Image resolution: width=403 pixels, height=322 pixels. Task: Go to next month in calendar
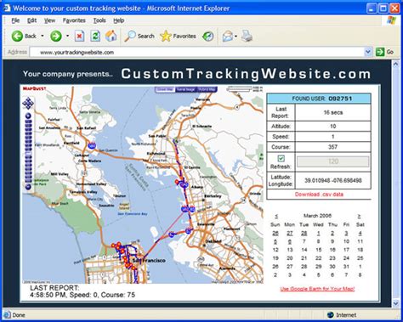[x=359, y=216]
